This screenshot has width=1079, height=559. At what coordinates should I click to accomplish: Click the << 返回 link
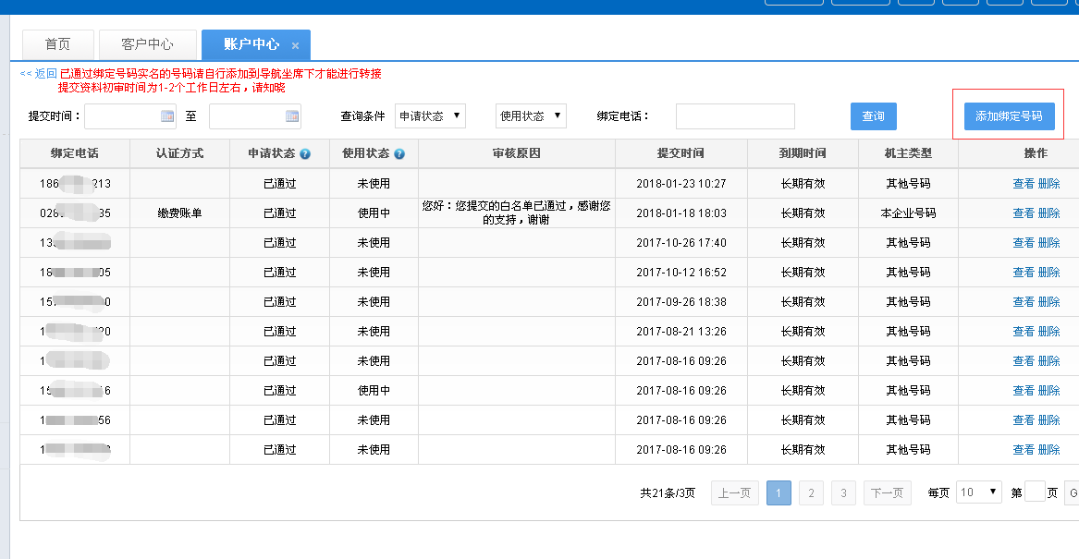[38, 74]
